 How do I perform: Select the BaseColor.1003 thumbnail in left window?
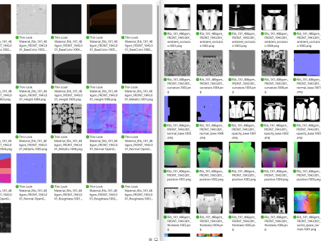tap(32, 19)
